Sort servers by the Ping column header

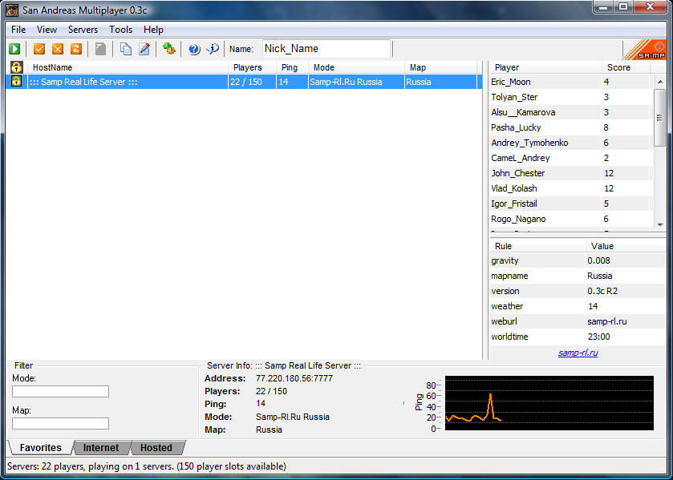pyautogui.click(x=292, y=67)
